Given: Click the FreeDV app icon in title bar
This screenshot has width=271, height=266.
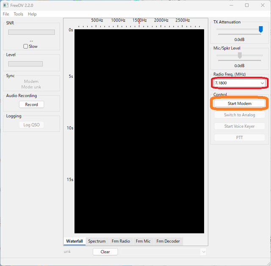Looking at the screenshot, I should (6, 5).
